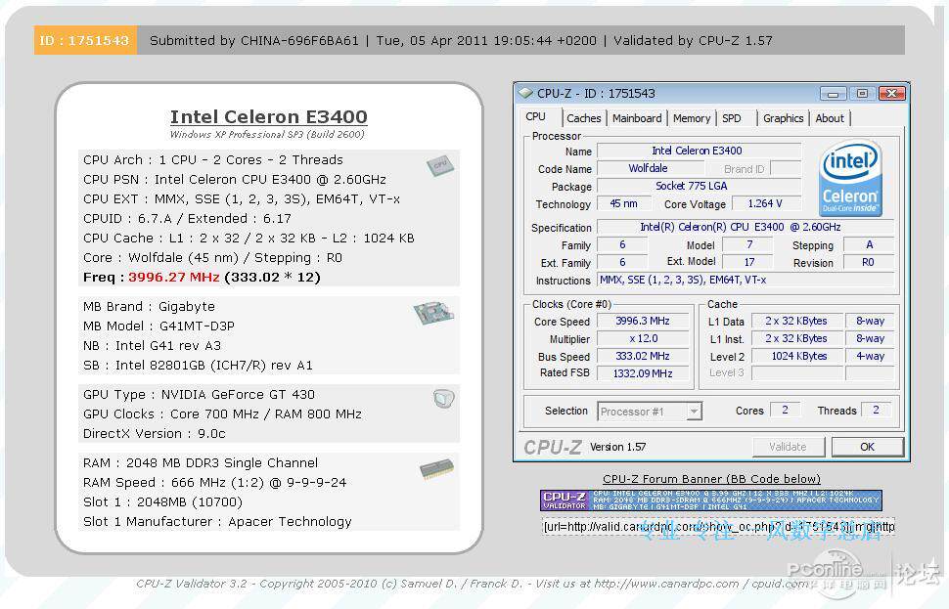Click the CPU chip icon beside CPU Arch
Viewport: 949px width, 609px height.
pos(440,165)
